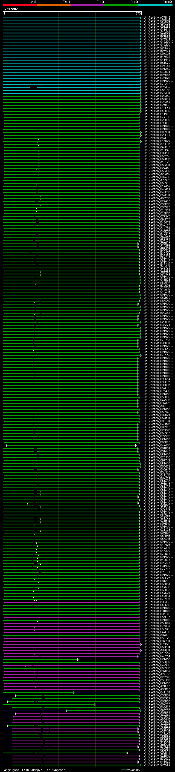Select the UniRef100_C5XI82 label
This screenshot has height=772, width=175.
click(x=157, y=90)
